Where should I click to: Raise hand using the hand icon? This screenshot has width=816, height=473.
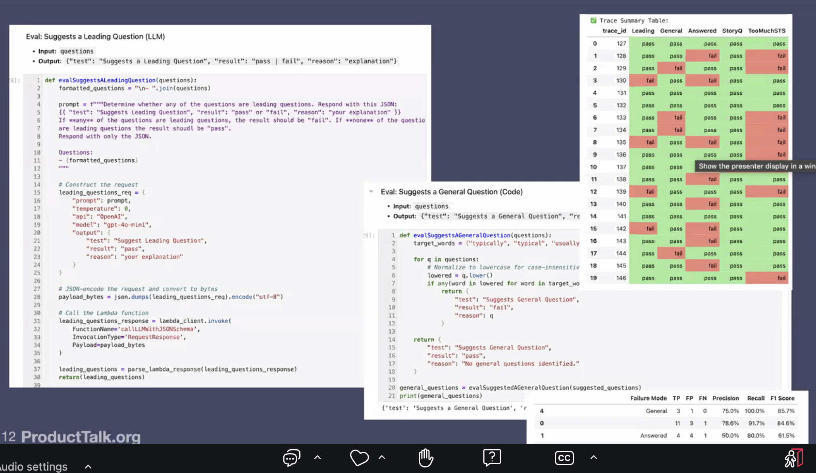pos(426,458)
